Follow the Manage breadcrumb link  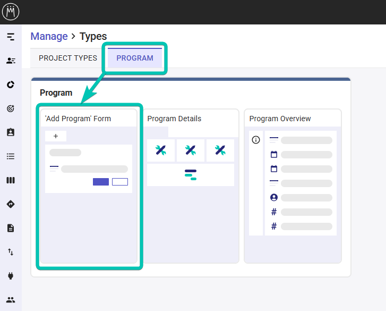tap(49, 37)
